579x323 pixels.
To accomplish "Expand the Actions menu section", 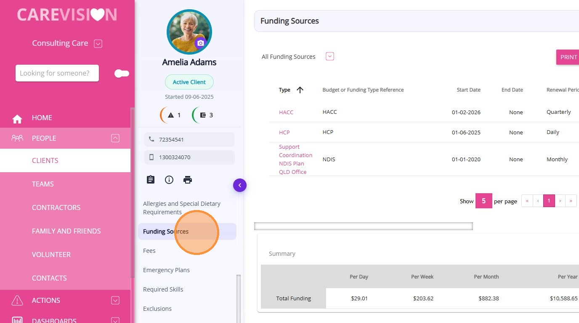I will 115,300.
